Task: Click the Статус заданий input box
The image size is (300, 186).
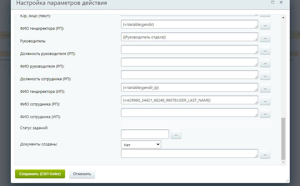Action: [x=145, y=134]
